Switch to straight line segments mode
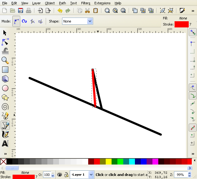197x179 pixels. coord(32,21)
